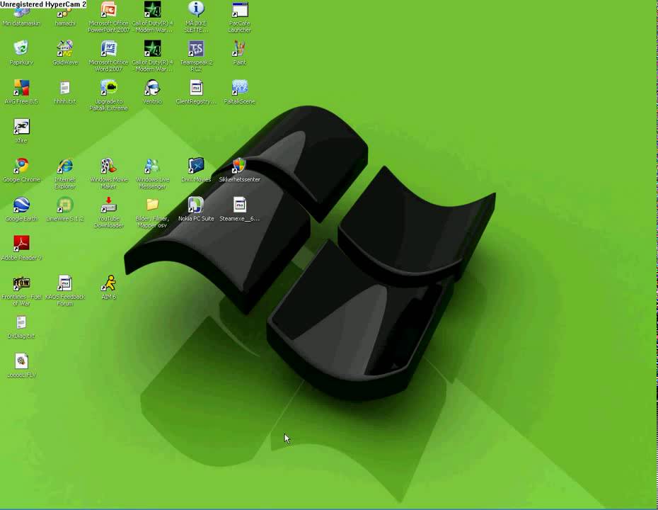
Task: Click the LimeWire 5.1.2 icon
Action: coord(65,205)
